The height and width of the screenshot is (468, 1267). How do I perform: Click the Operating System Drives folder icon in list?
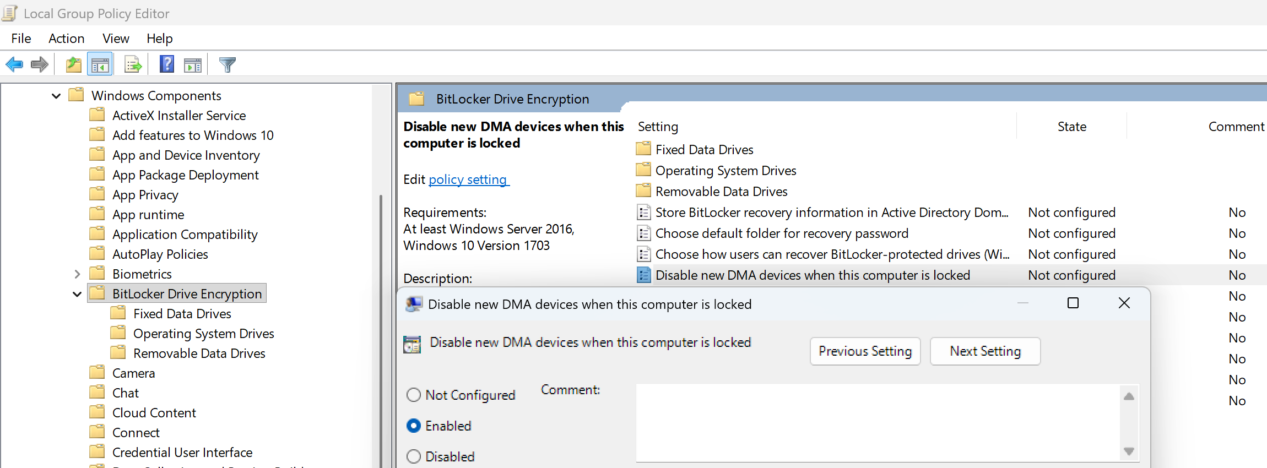click(643, 170)
